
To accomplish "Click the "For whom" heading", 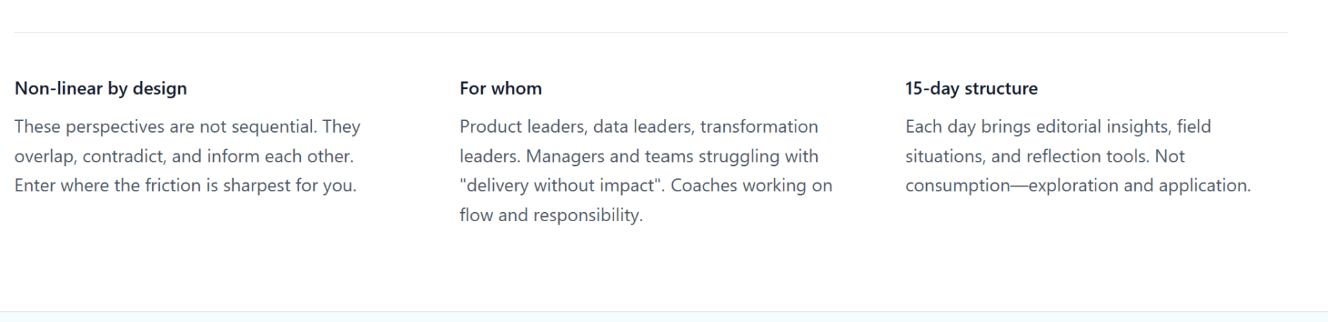I will (500, 88).
